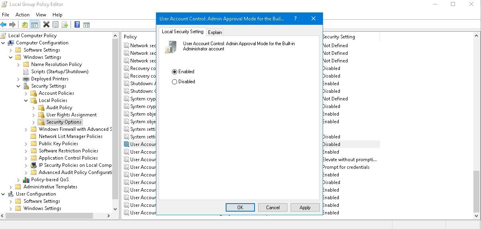Screen dimensions: 481x230
Task: Click the 'Prompt for credentials' setting value
Action: (346, 167)
